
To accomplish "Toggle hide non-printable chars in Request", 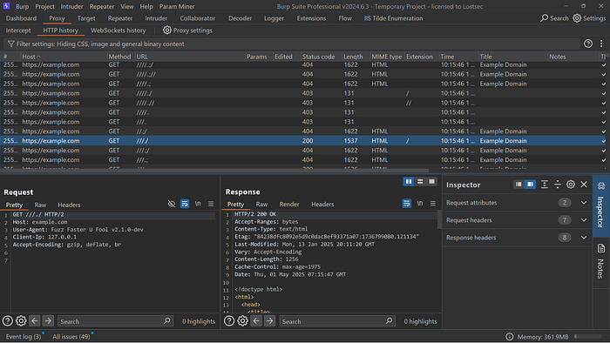I will click(x=171, y=204).
